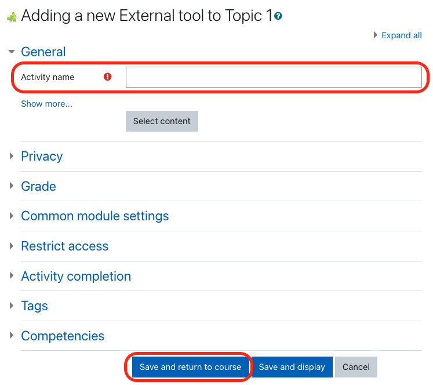Open the Tags section
This screenshot has width=433, height=385.
pos(34,306)
